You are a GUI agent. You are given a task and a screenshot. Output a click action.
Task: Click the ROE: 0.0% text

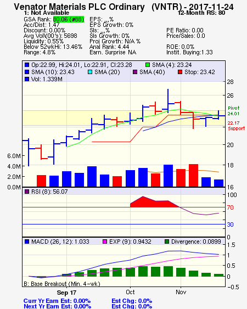coord(181,47)
